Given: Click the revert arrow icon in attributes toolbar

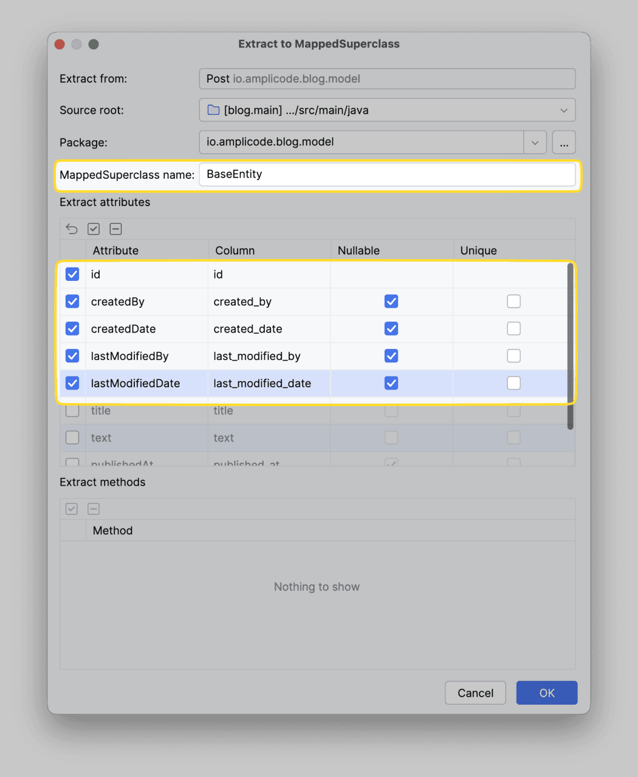Looking at the screenshot, I should pos(72,229).
